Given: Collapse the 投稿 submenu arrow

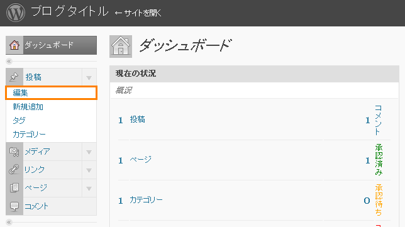Looking at the screenshot, I should point(89,78).
